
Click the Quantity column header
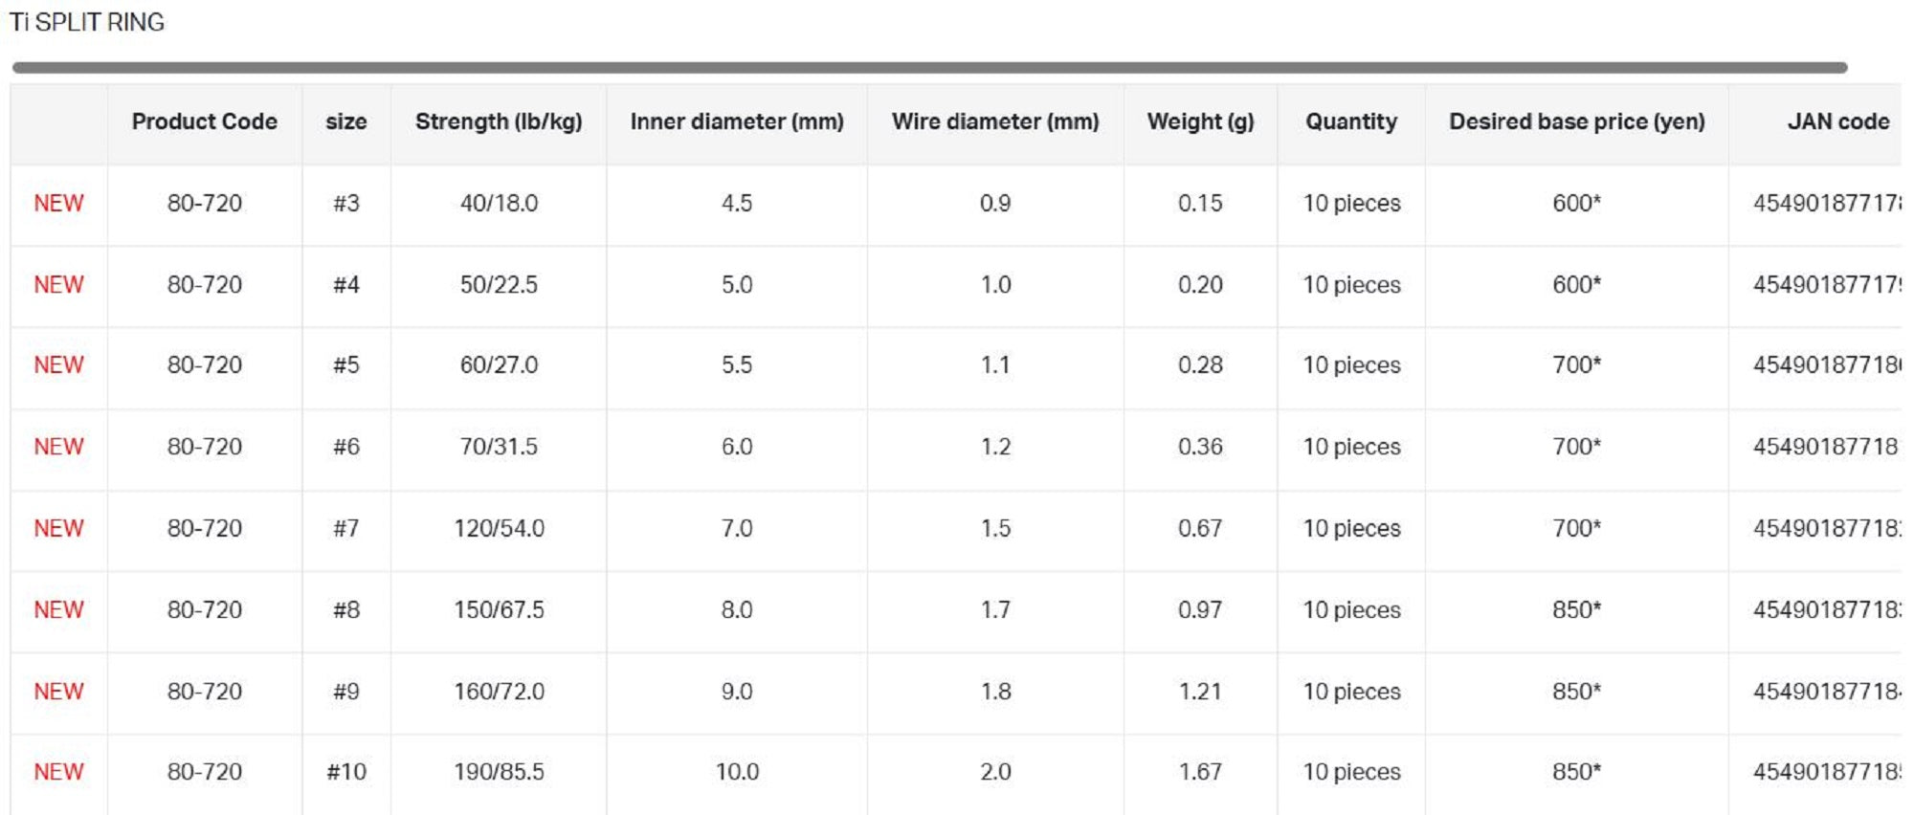(1351, 121)
